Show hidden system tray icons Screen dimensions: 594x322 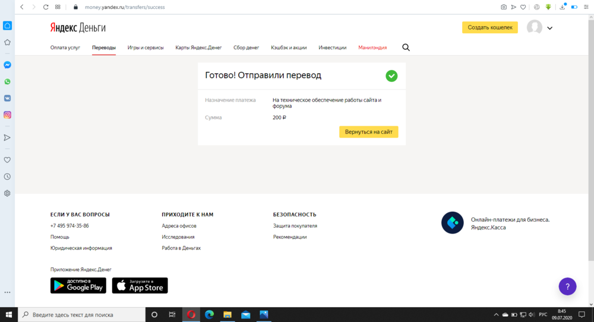click(x=496, y=314)
